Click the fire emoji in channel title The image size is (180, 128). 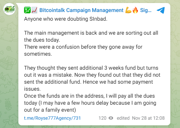click(135, 10)
